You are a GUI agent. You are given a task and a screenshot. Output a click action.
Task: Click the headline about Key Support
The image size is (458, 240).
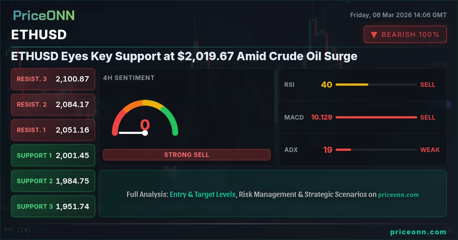click(184, 56)
